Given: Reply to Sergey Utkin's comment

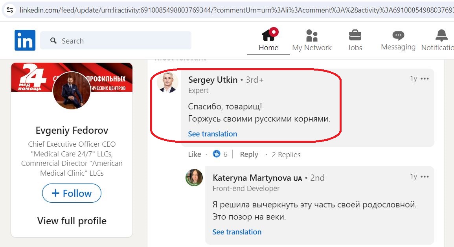Looking at the screenshot, I should pyautogui.click(x=249, y=154).
